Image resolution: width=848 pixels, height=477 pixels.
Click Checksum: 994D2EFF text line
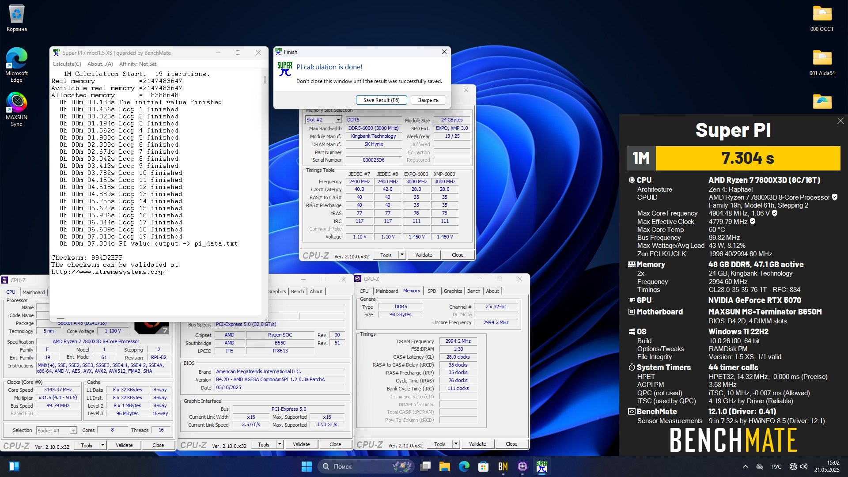coord(87,257)
